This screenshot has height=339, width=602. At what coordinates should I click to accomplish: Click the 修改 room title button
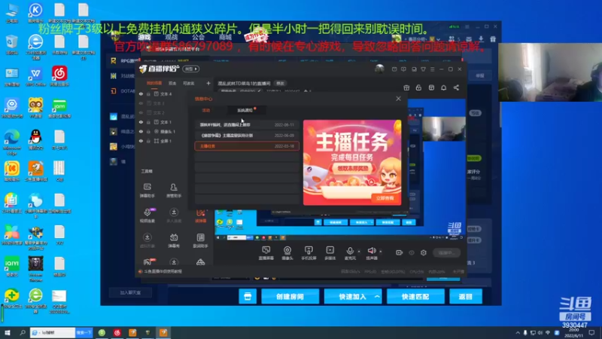tap(280, 84)
